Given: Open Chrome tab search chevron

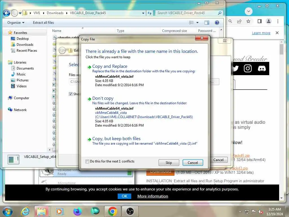Looking at the screenshot, I should tap(248, 11).
